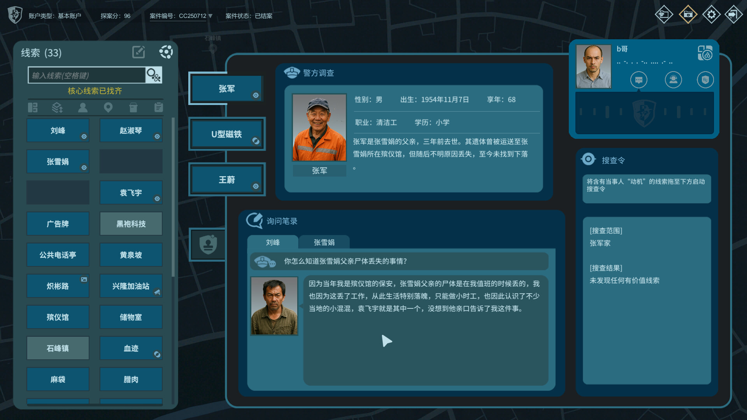Screen dimensions: 747x420
Task: Select the location pin filter icon
Action: click(x=108, y=107)
